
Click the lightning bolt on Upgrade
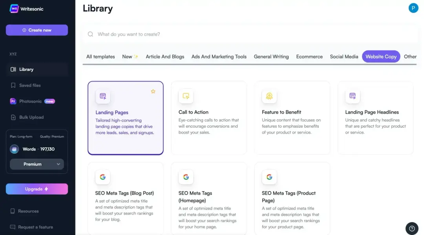(x=46, y=189)
